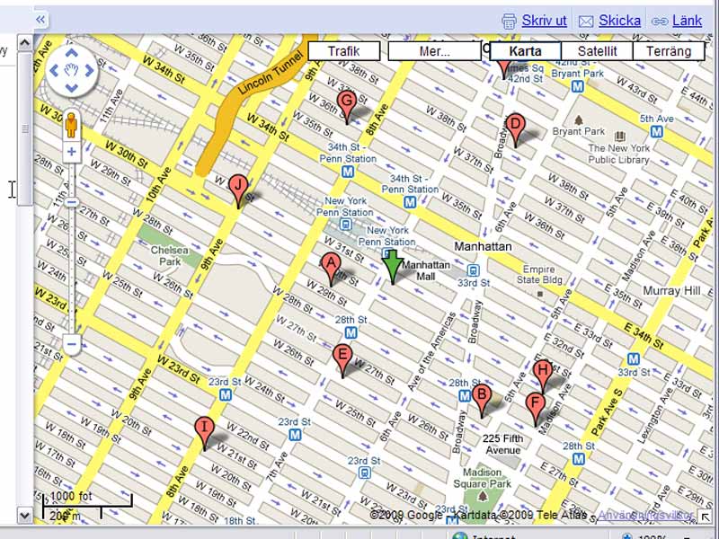Click the green arrow location marker
The width and height of the screenshot is (719, 539).
pyautogui.click(x=393, y=266)
